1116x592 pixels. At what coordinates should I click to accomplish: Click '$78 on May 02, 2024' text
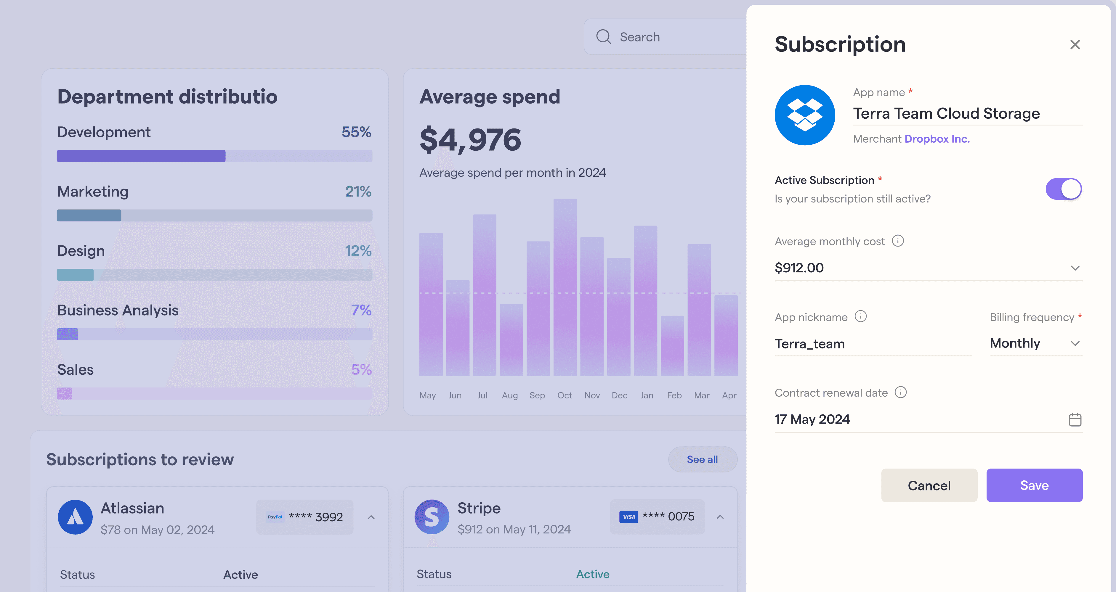[x=157, y=530]
